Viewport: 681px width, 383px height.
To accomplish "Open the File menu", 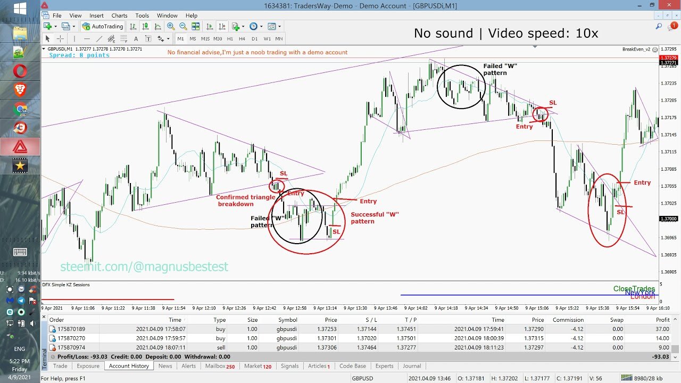I will [x=57, y=15].
